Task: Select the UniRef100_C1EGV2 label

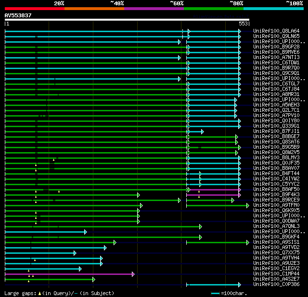Action: 276,269
